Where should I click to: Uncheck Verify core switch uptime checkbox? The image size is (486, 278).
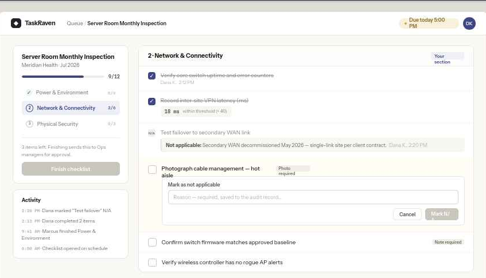pos(152,76)
